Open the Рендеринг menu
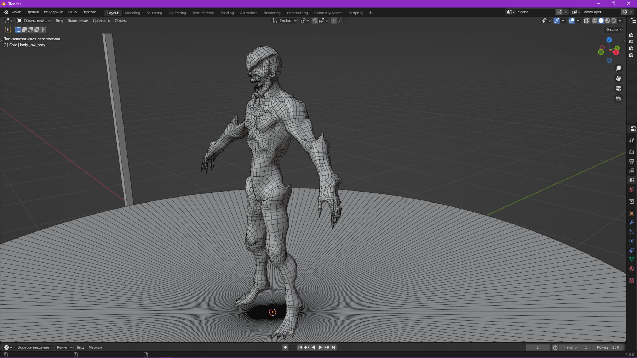The height and width of the screenshot is (358, 637). pyautogui.click(x=53, y=12)
